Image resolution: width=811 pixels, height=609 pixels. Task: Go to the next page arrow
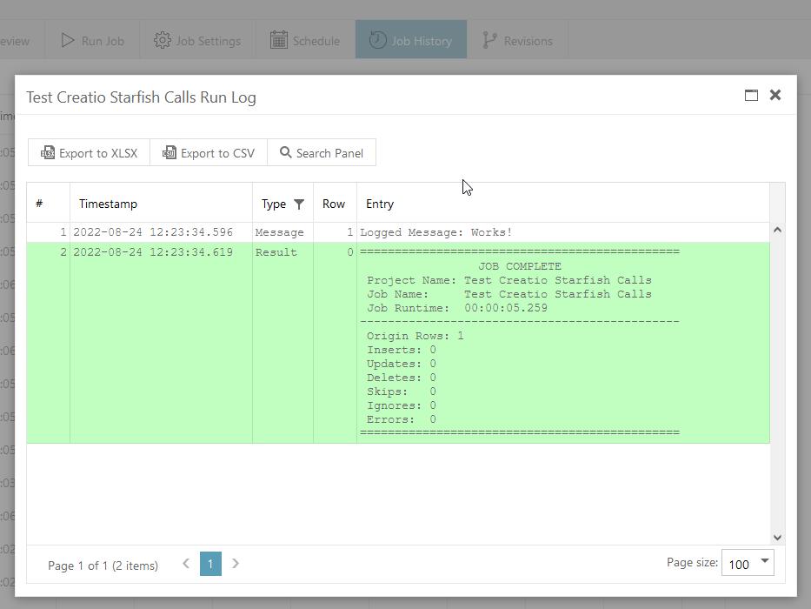(236, 564)
